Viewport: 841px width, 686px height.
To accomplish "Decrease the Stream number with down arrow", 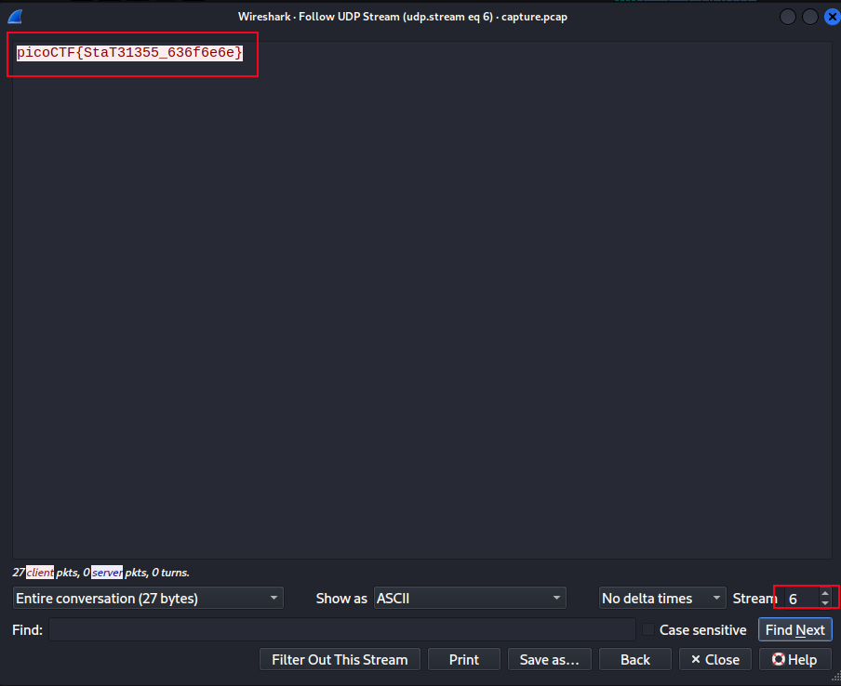I will (x=824, y=603).
